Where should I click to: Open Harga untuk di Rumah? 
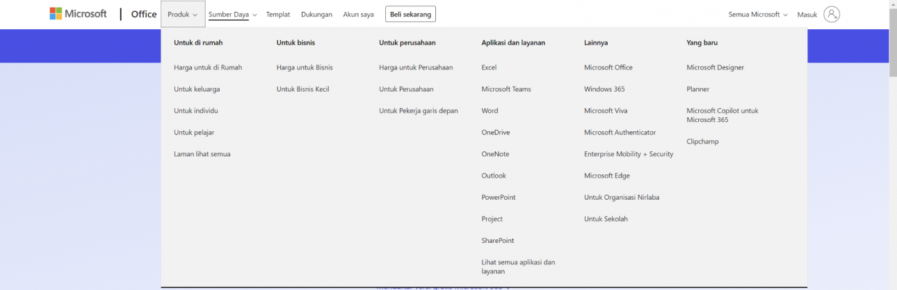tap(208, 67)
